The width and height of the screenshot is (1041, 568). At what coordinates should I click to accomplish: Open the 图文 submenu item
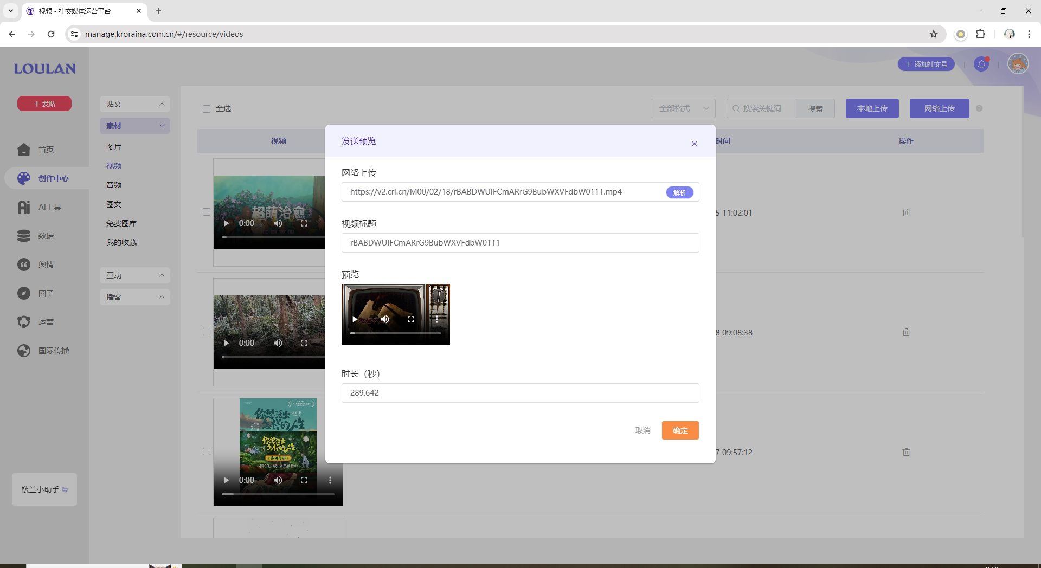tap(114, 204)
